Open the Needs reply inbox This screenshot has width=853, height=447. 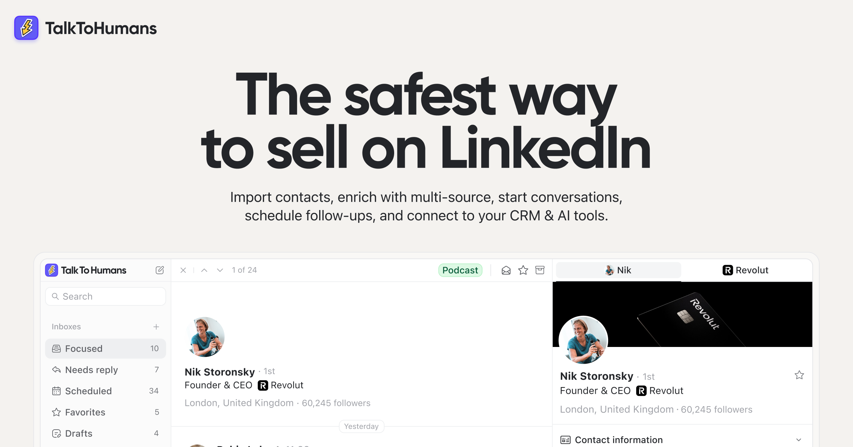point(106,370)
